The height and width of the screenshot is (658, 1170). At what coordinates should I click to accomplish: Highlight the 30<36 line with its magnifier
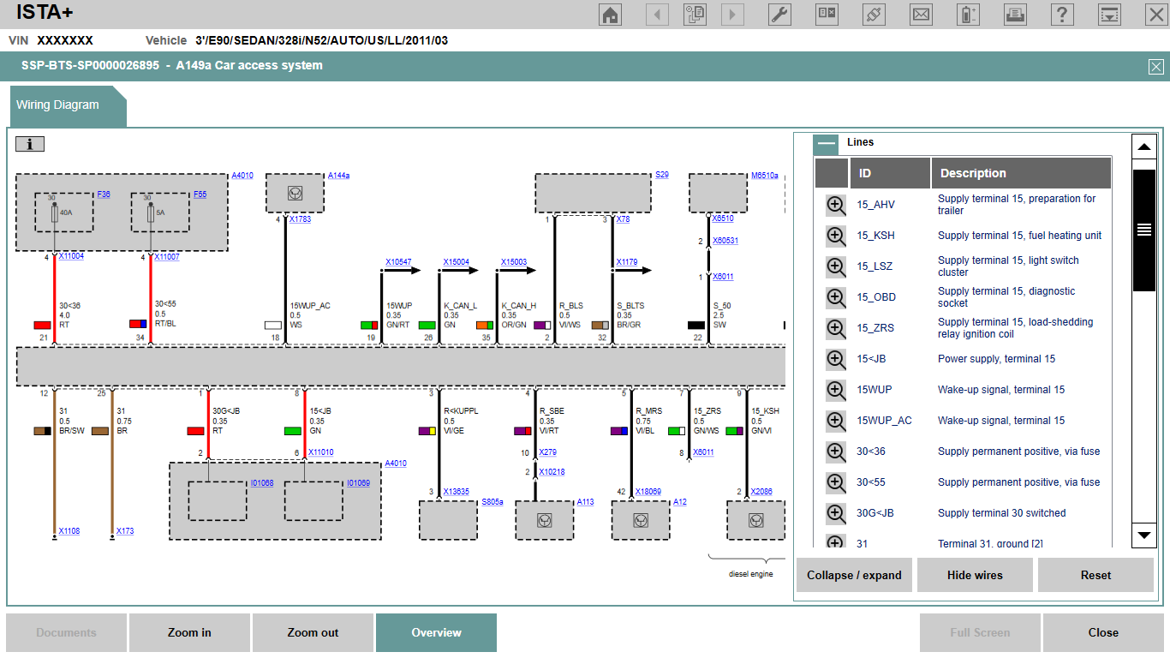pyautogui.click(x=836, y=452)
